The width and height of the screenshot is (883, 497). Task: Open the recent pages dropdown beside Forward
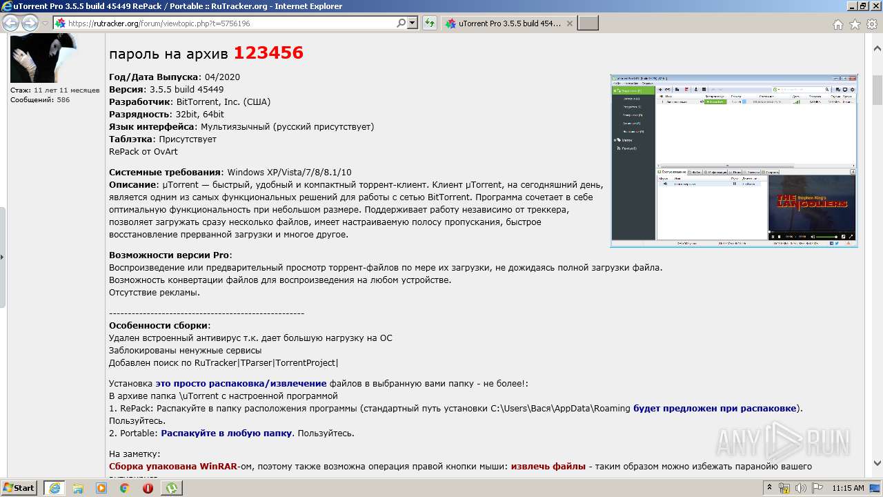tap(46, 23)
